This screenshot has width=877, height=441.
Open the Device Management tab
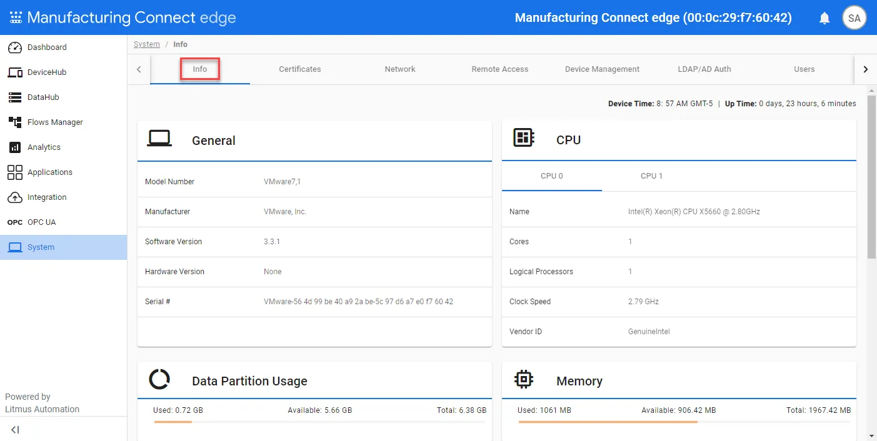(602, 69)
